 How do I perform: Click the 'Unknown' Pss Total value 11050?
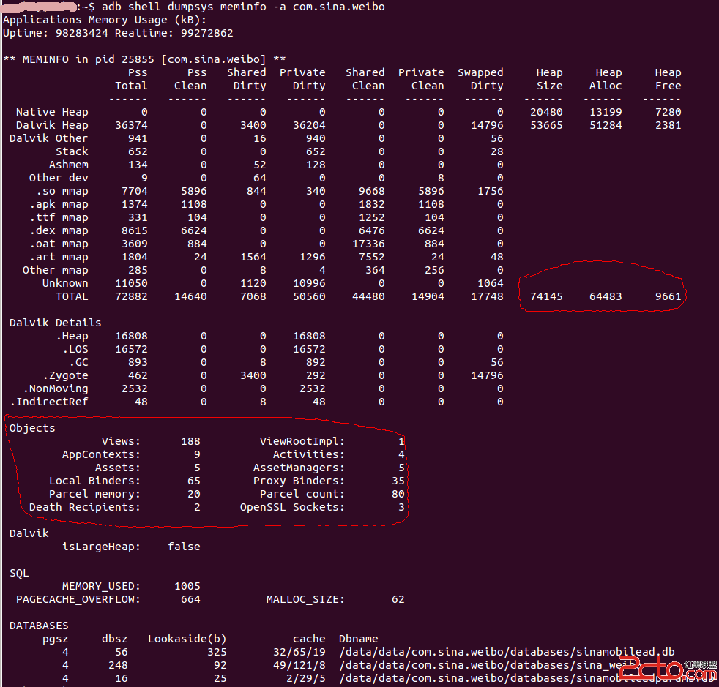(x=131, y=284)
